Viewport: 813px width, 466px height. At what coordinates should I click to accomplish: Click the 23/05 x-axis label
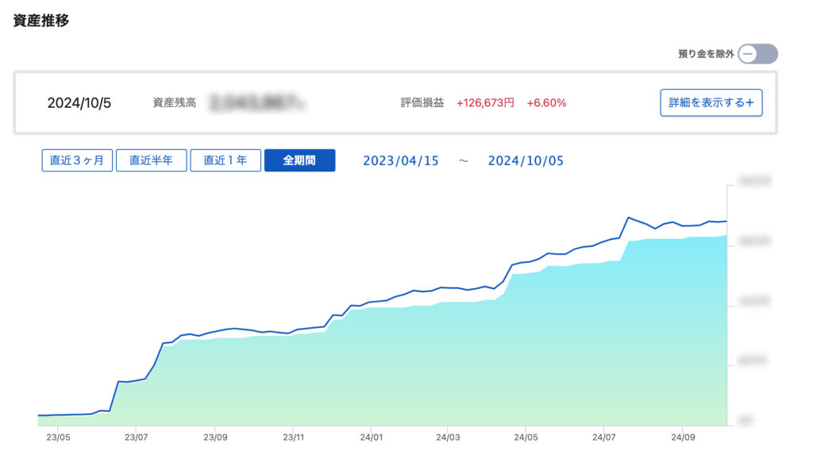(x=59, y=437)
